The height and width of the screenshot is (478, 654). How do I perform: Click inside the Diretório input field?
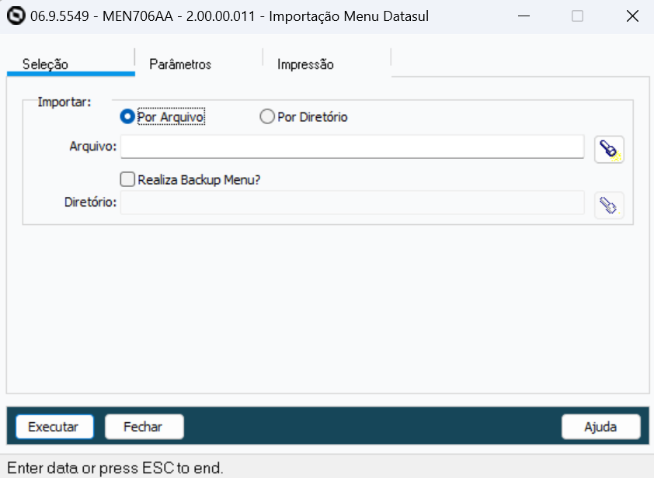point(350,203)
